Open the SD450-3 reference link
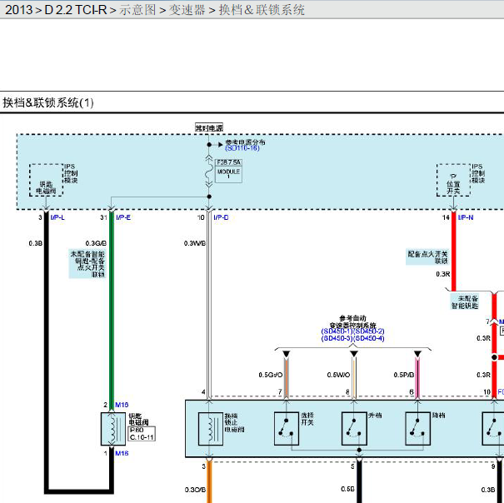 pos(337,338)
